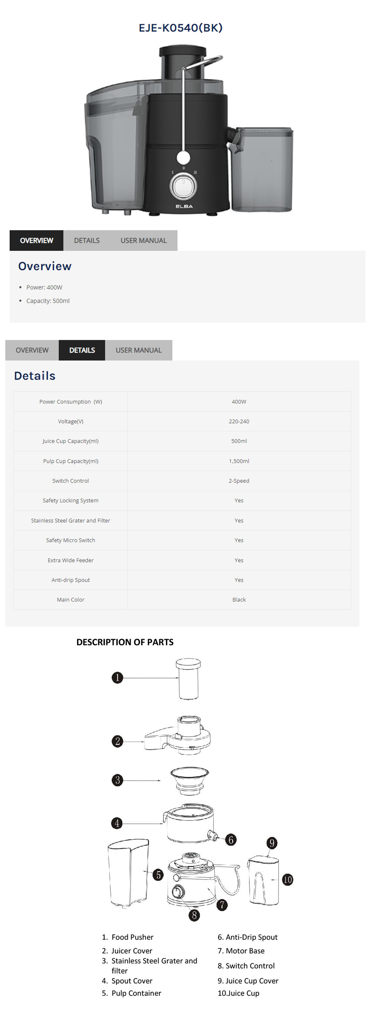Click callout 9 above the juice cup cover
Image resolution: width=375 pixels, height=1009 pixels.
272,843
